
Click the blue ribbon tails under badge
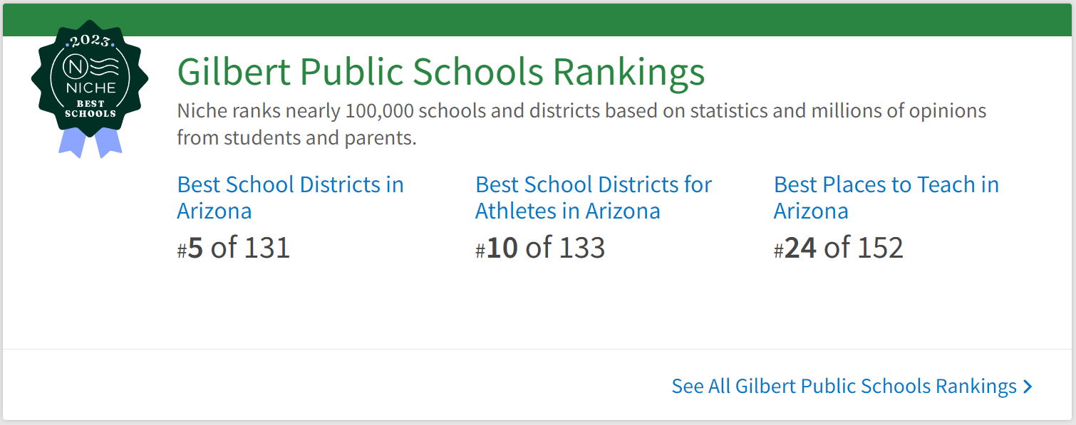pos(90,141)
